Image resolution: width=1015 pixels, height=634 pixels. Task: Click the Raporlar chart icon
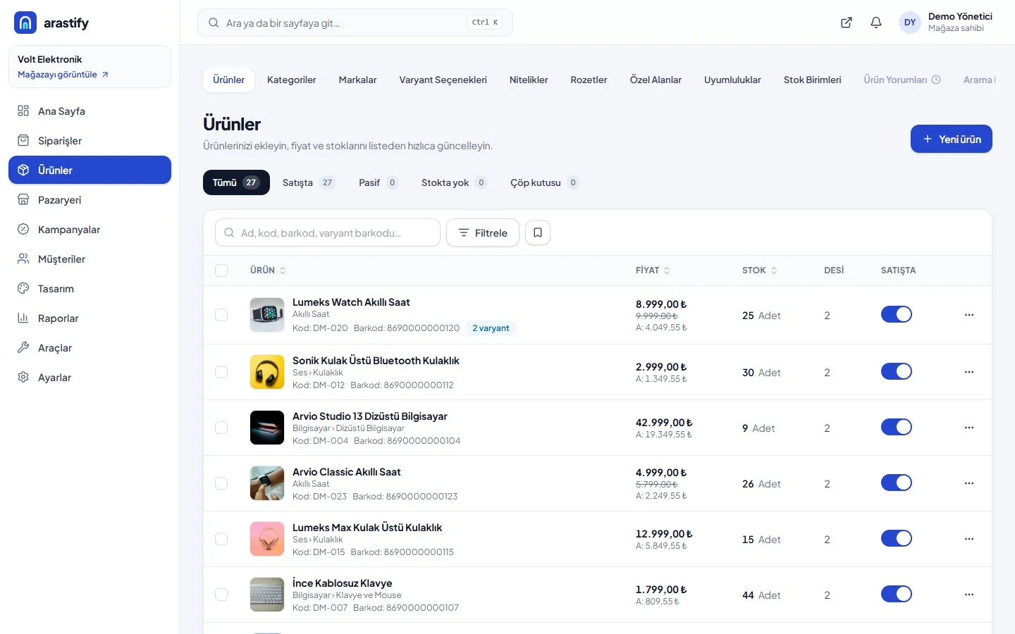(23, 318)
